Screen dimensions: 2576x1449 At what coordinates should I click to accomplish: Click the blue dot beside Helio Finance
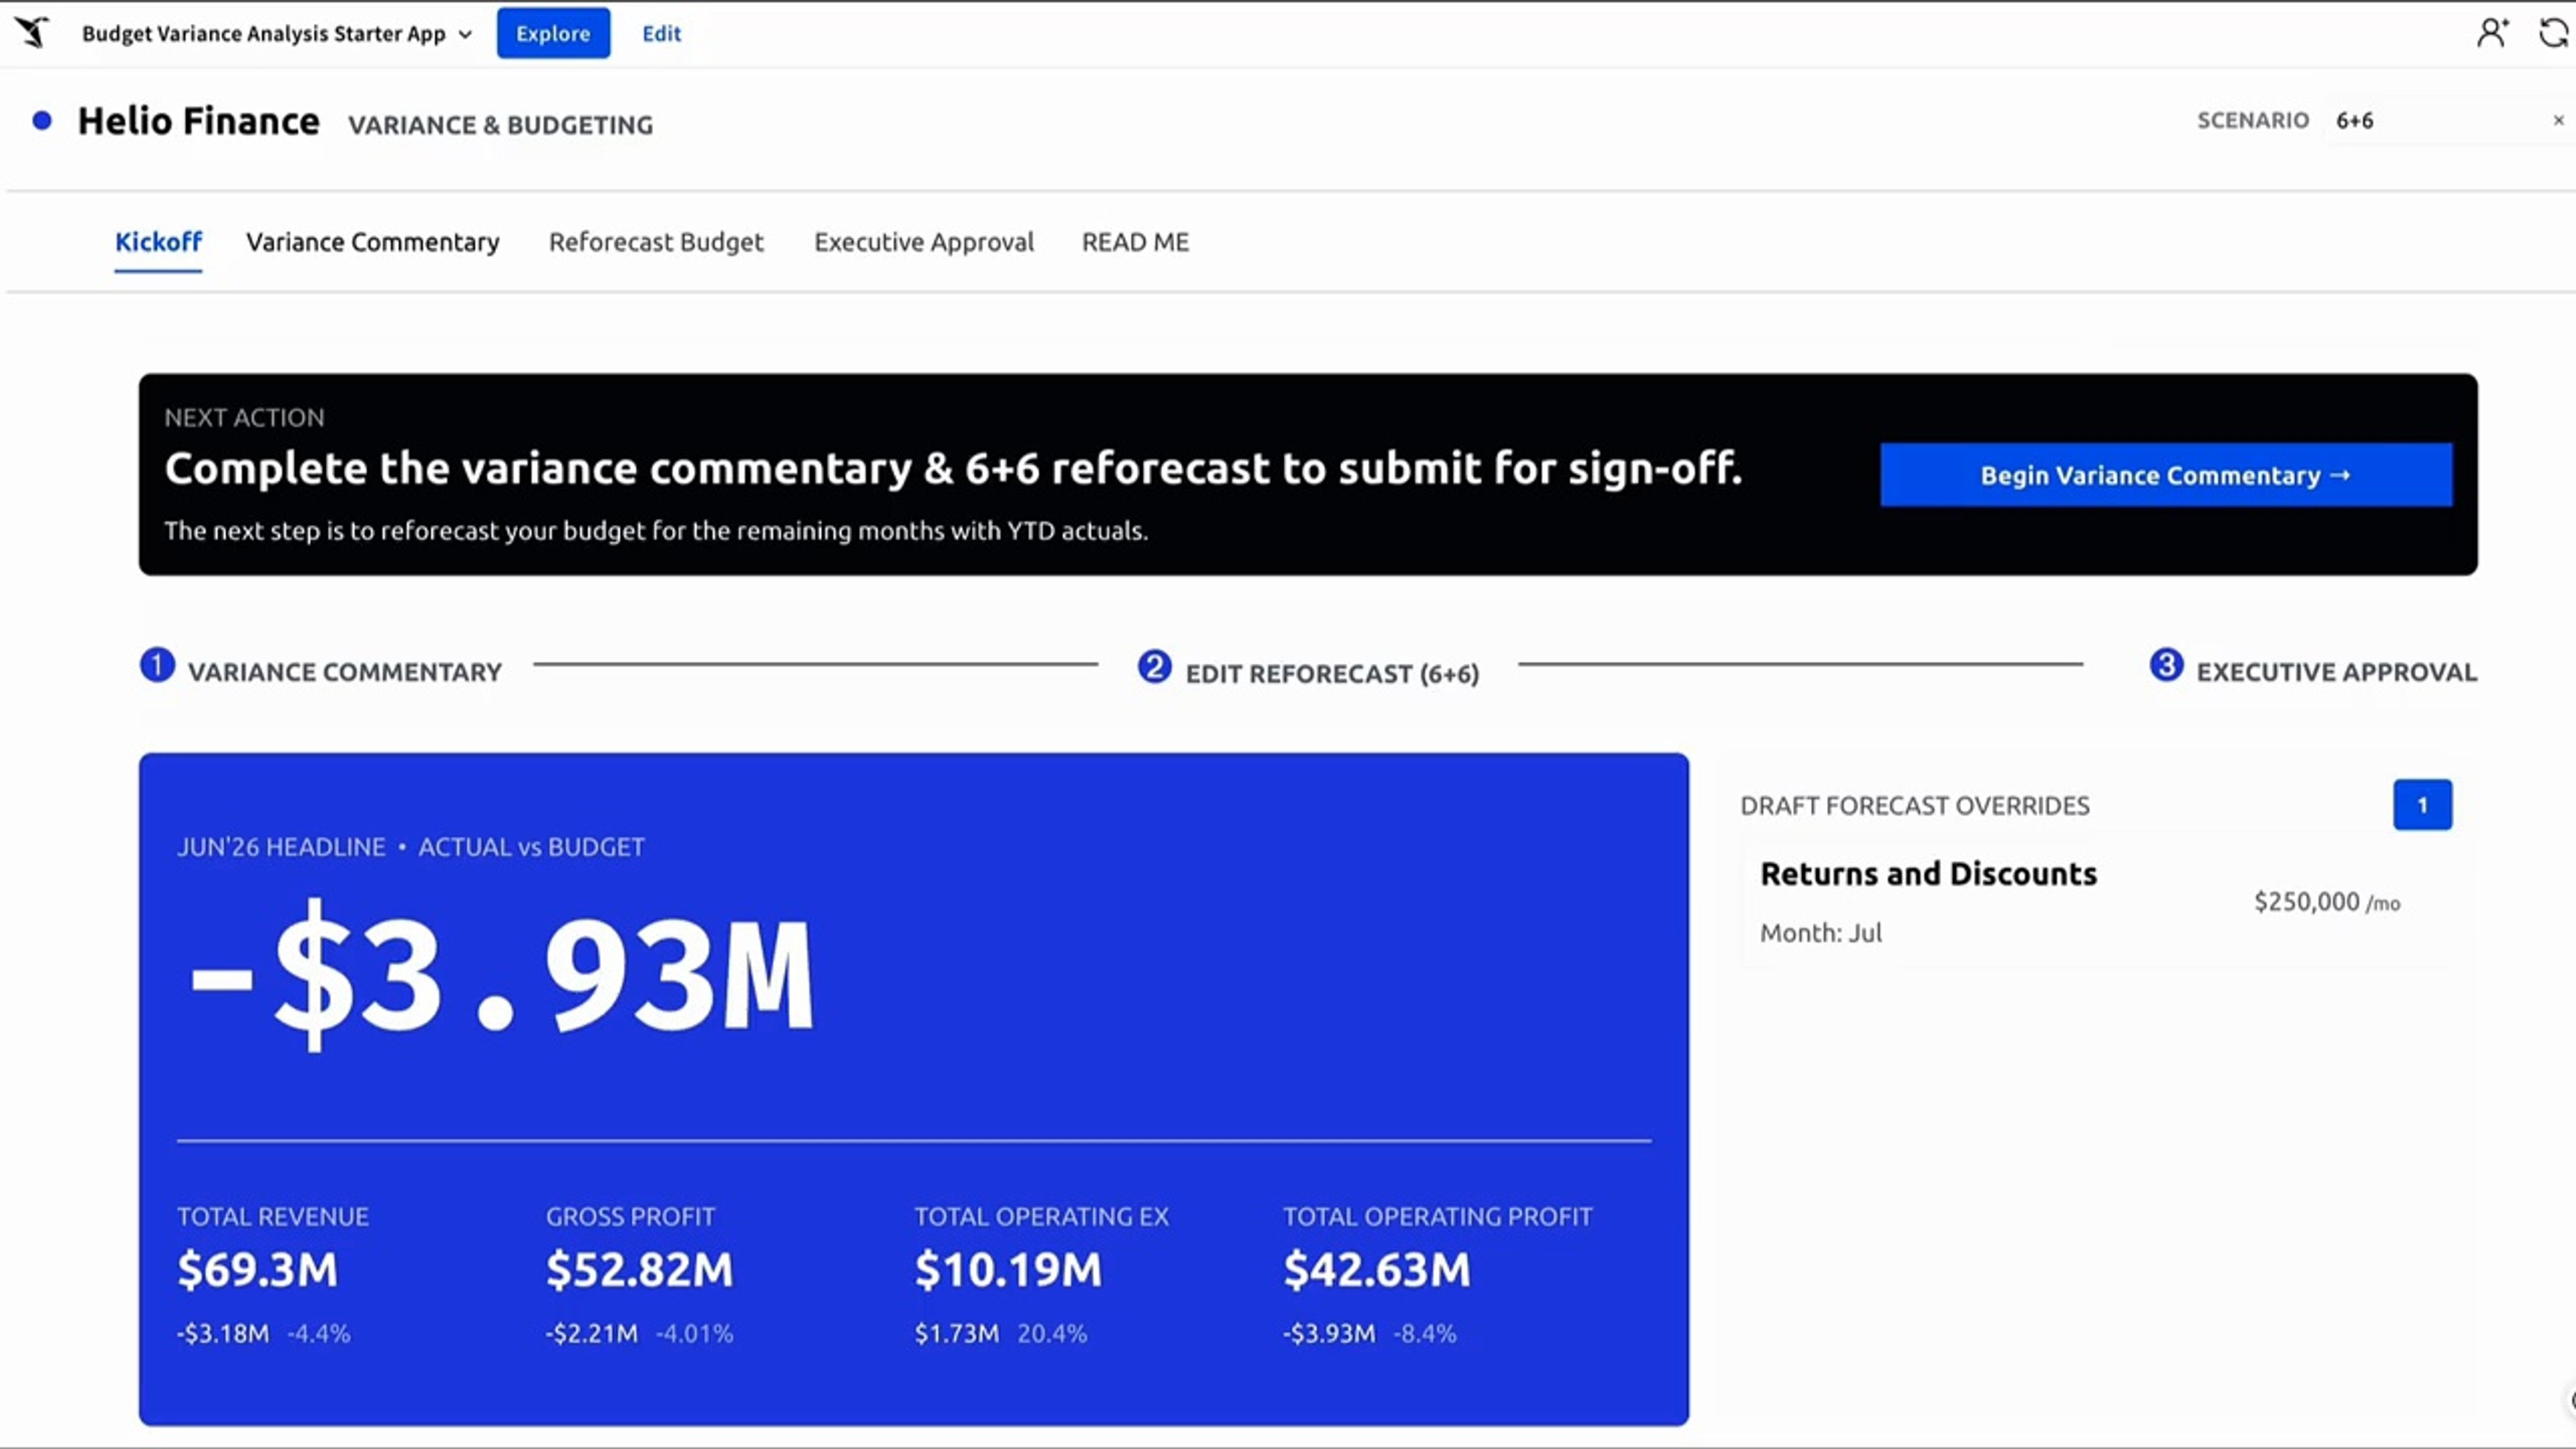click(x=42, y=121)
